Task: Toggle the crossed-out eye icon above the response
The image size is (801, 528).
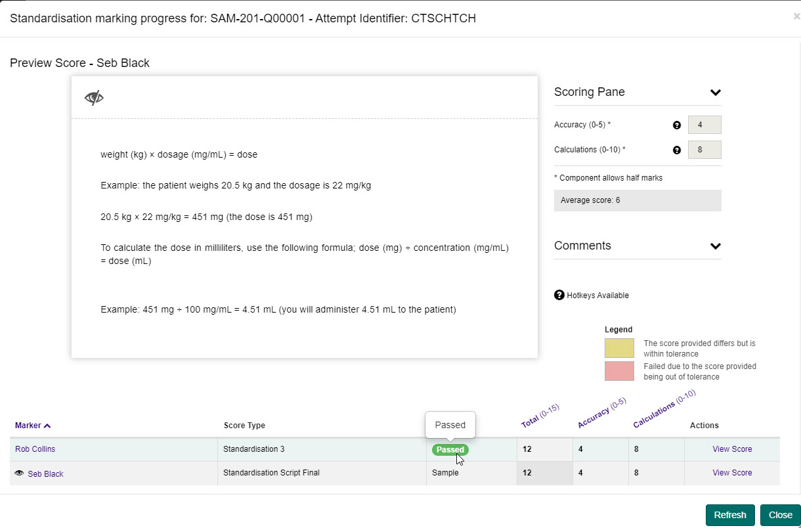Action: point(94,99)
